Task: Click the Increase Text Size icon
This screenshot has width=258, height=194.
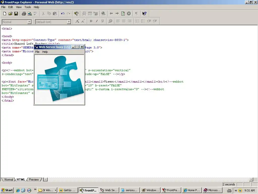Action: tap(77, 21)
